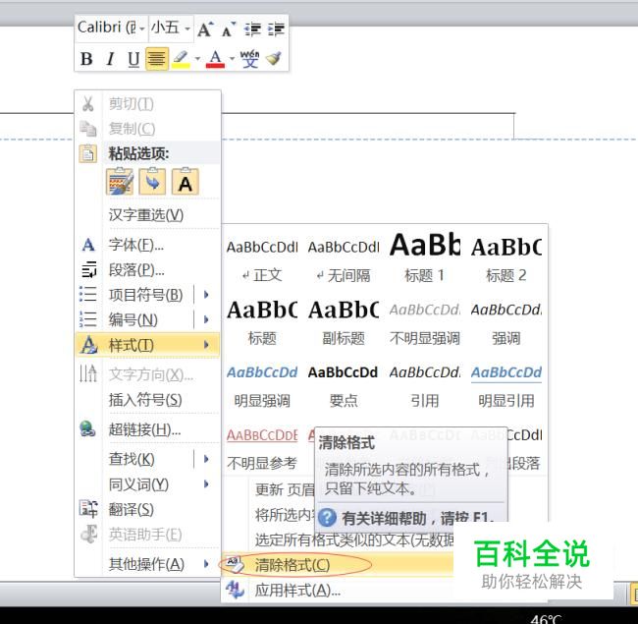Open font color dropdown arrow
Image resolution: width=638 pixels, height=624 pixels.
[232, 59]
